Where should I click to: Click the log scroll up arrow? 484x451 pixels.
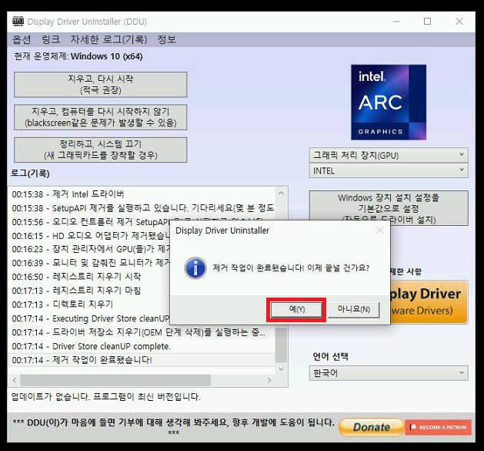[x=281, y=194]
